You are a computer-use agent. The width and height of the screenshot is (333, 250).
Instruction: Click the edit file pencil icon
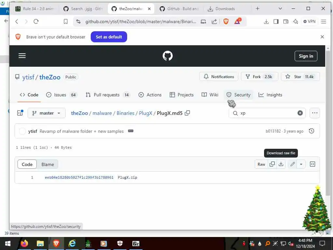[292, 164]
